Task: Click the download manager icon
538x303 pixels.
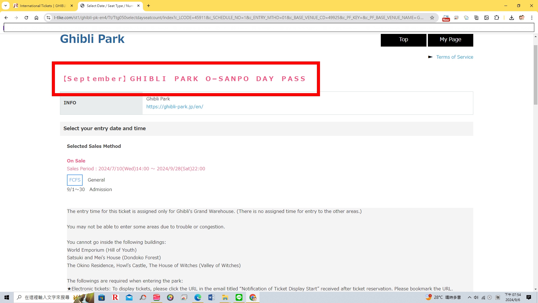Action: (x=511, y=17)
